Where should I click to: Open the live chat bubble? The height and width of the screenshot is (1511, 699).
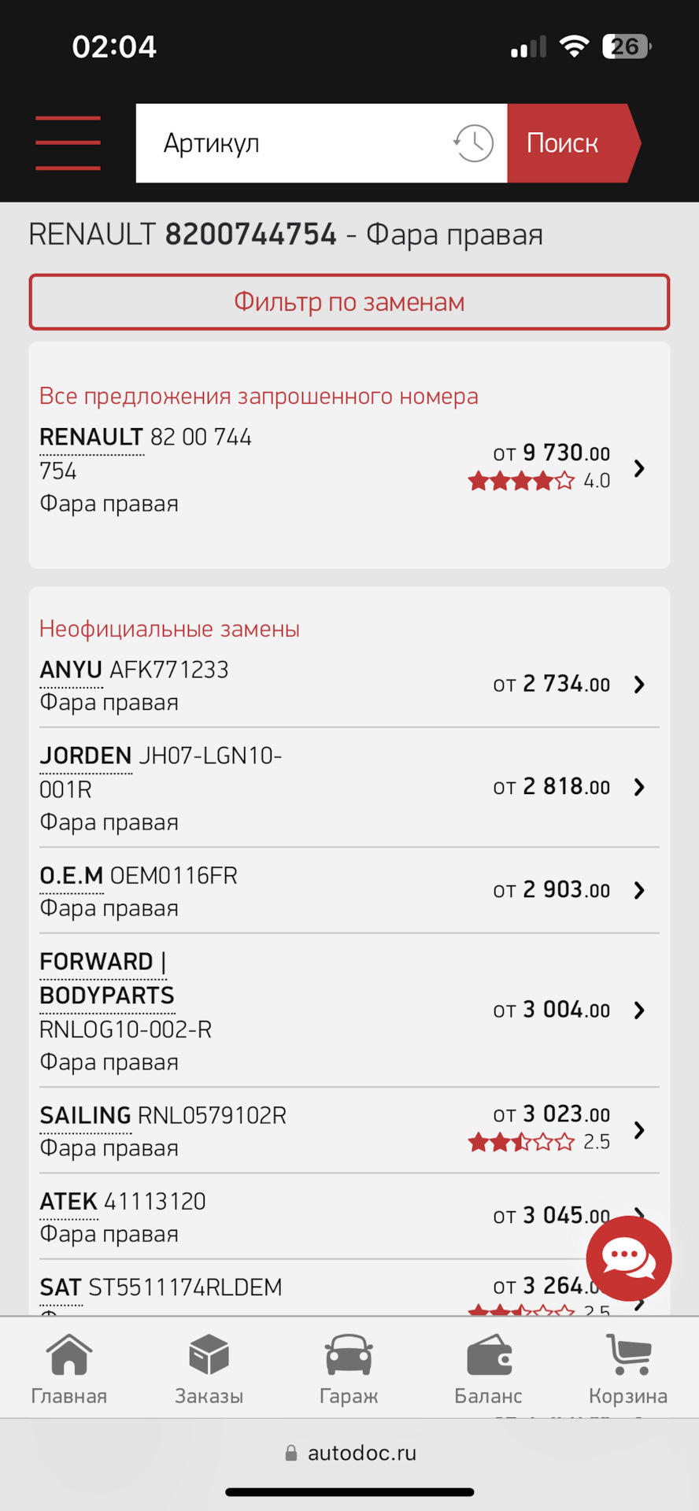628,1258
